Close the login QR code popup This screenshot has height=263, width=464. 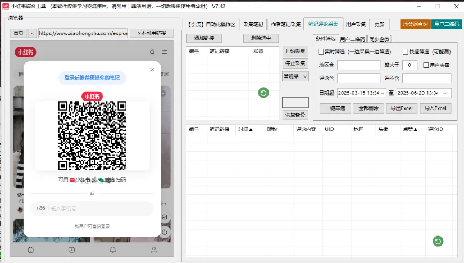(x=152, y=70)
